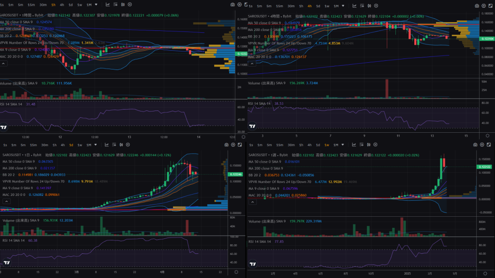Select MA 50 close legend in daily chart
Screen dimensions: 495x278
tap(19, 161)
